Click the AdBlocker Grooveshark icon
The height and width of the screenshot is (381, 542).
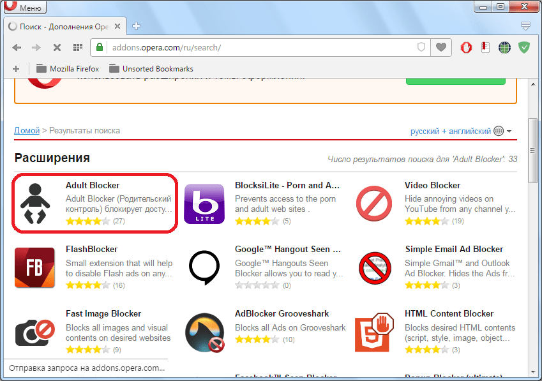(205, 332)
